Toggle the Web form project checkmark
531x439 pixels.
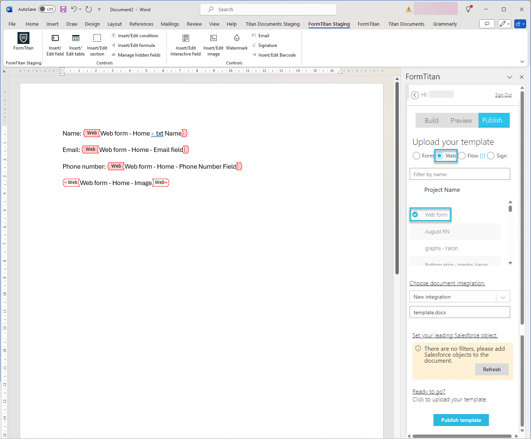[415, 214]
